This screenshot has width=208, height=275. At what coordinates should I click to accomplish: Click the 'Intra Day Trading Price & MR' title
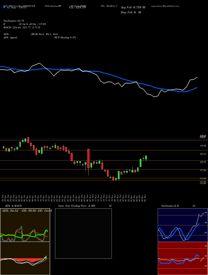pos(77,206)
